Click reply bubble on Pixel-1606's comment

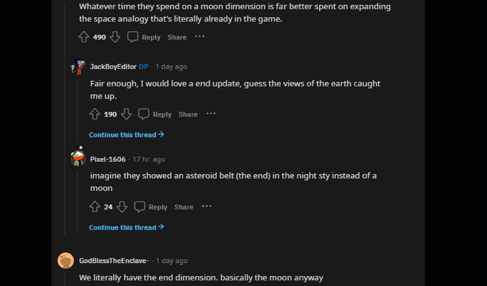coord(140,207)
